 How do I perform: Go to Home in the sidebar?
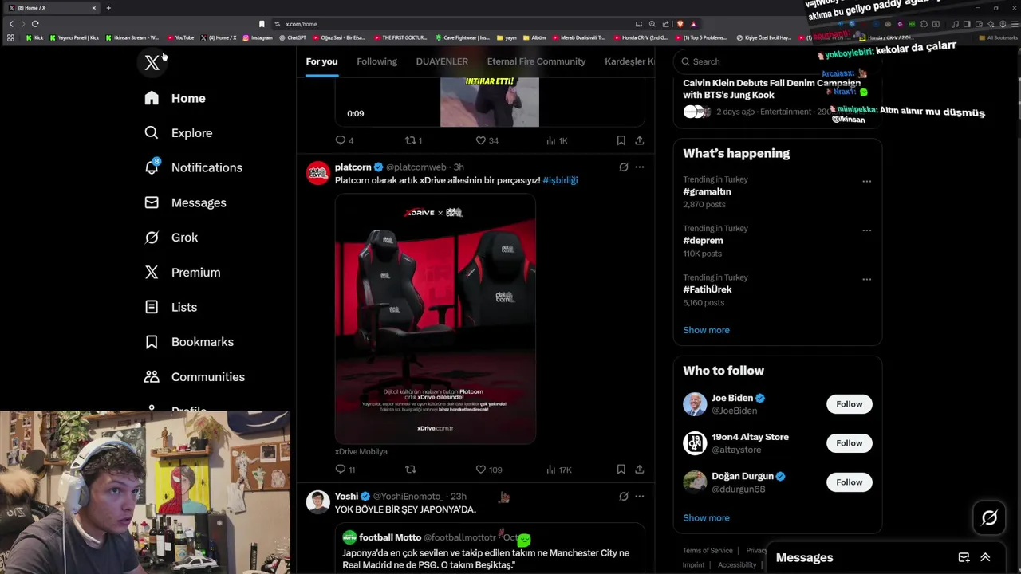point(175,98)
